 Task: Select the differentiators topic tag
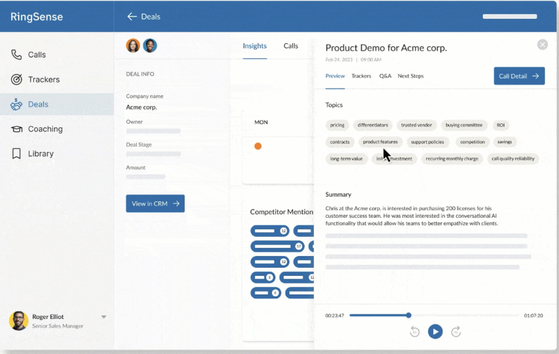(373, 125)
